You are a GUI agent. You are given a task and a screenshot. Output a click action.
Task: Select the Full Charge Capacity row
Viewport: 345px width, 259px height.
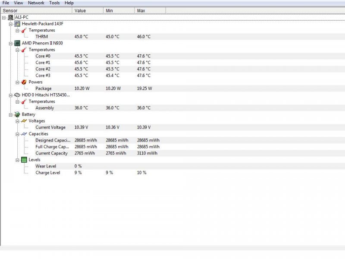coord(190,147)
